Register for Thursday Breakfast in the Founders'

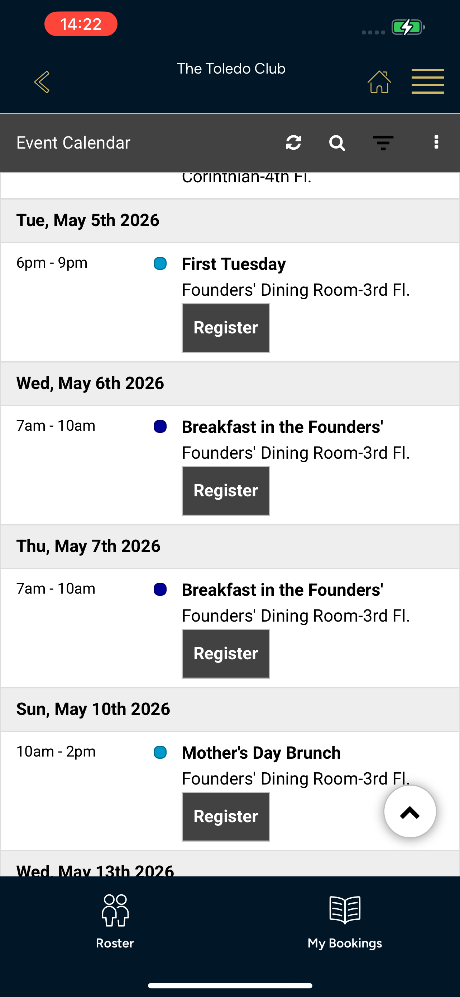(226, 654)
